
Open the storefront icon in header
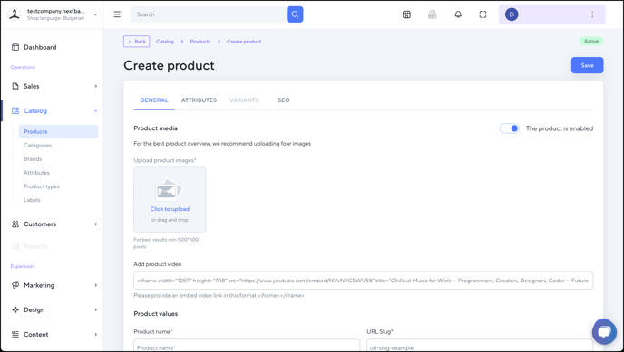click(x=406, y=14)
